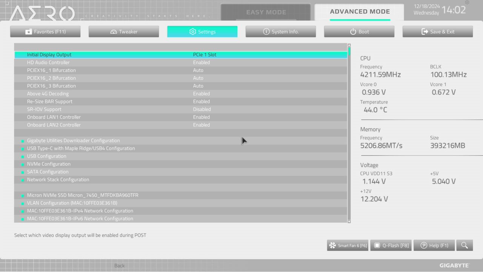Launch Q-Flash [F8] utility
The height and width of the screenshot is (272, 483).
pyautogui.click(x=391, y=246)
